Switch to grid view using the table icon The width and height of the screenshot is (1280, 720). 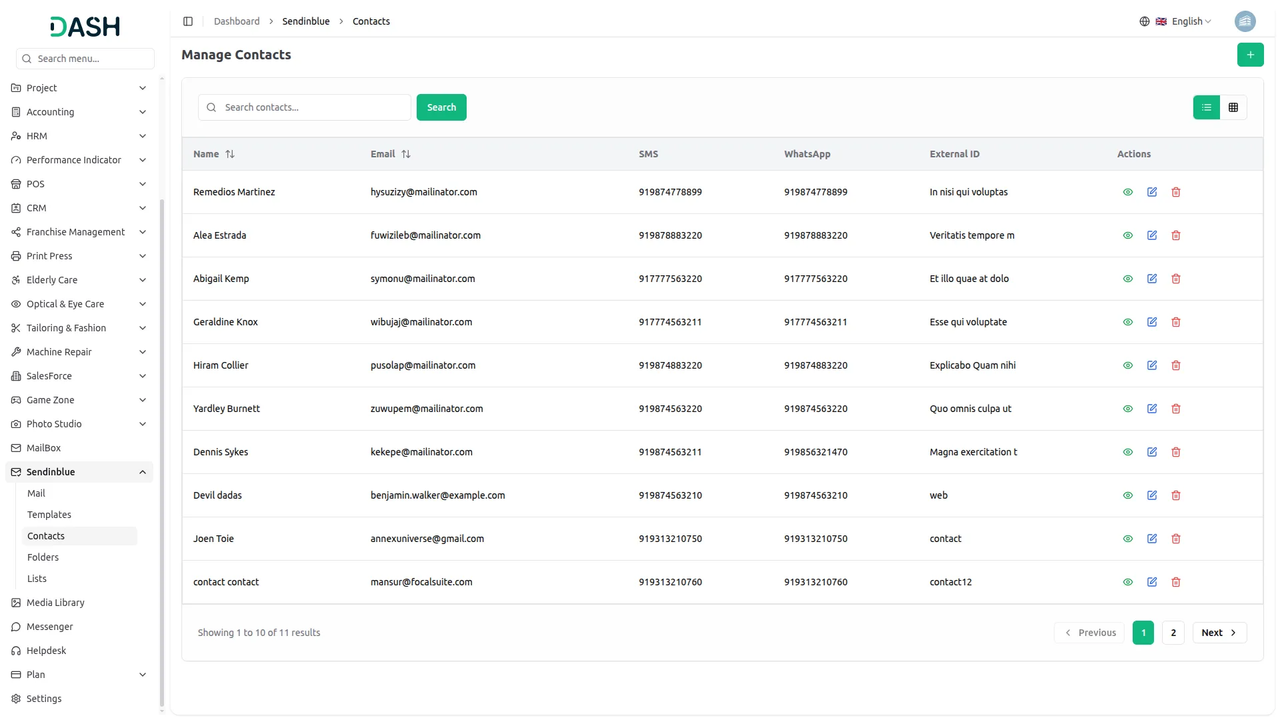(x=1233, y=107)
